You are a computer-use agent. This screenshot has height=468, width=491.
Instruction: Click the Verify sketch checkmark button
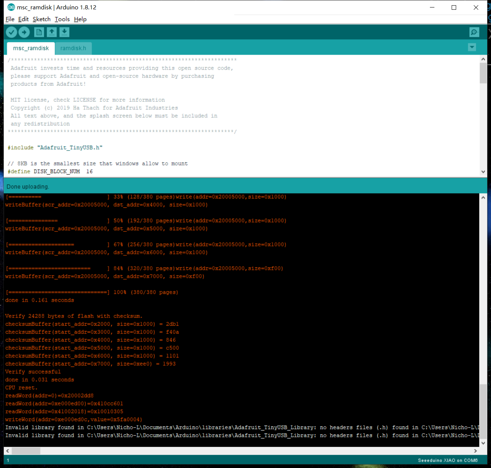point(12,32)
